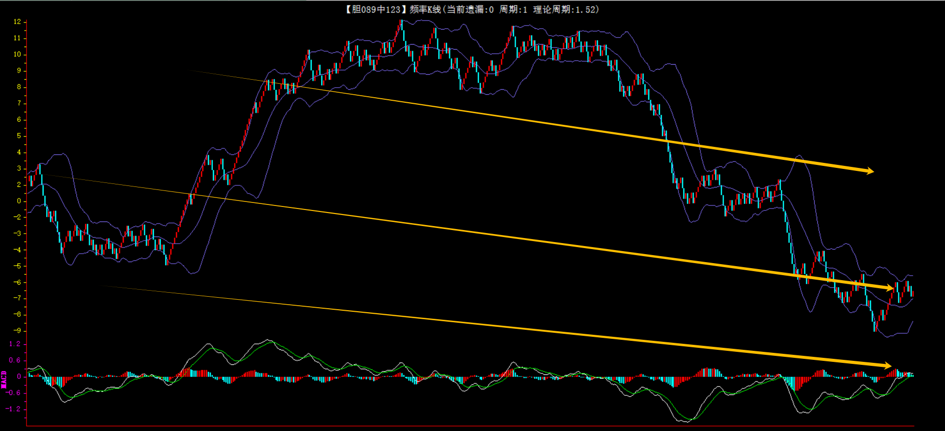Click the 1.2 label on MACD axis

pyautogui.click(x=15, y=344)
